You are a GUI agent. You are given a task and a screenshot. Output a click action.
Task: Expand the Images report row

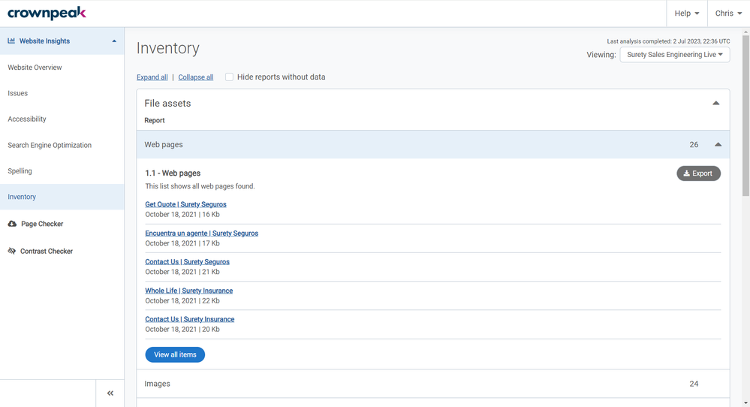tap(433, 384)
